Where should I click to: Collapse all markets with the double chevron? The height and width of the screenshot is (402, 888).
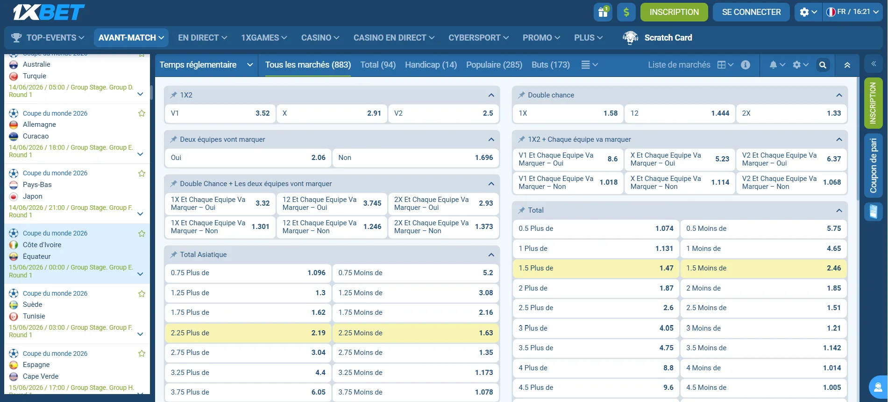pyautogui.click(x=847, y=65)
